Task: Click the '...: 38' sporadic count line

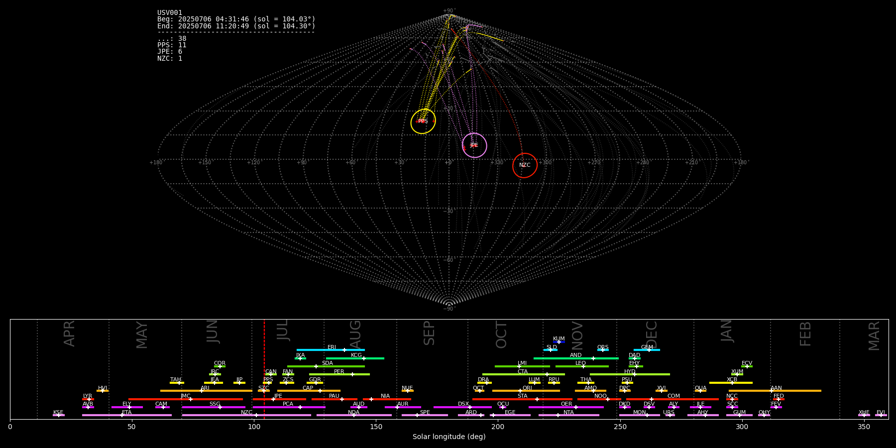Action: pyautogui.click(x=172, y=38)
